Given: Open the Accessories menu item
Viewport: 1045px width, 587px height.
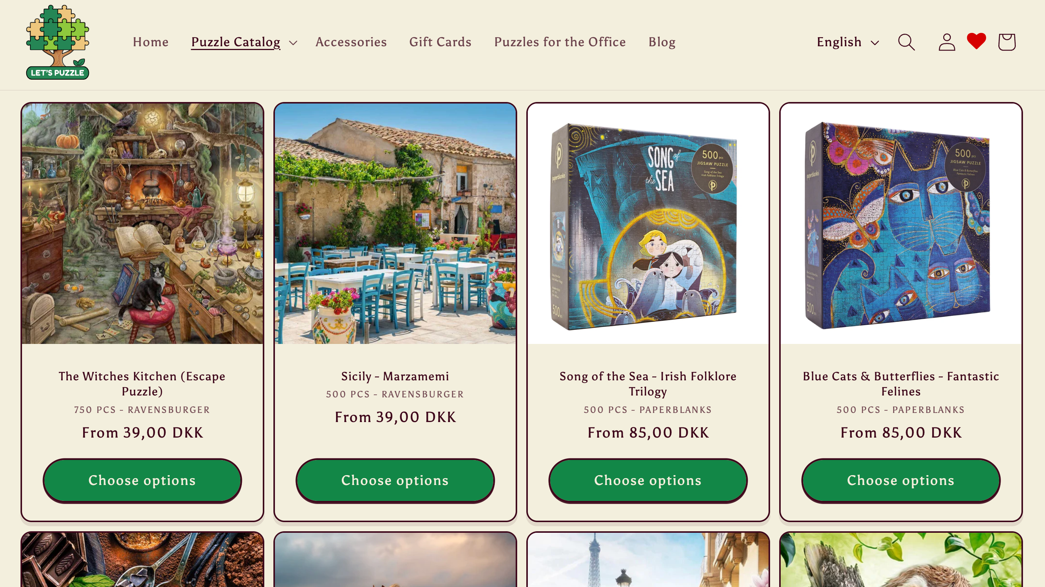Looking at the screenshot, I should (351, 42).
